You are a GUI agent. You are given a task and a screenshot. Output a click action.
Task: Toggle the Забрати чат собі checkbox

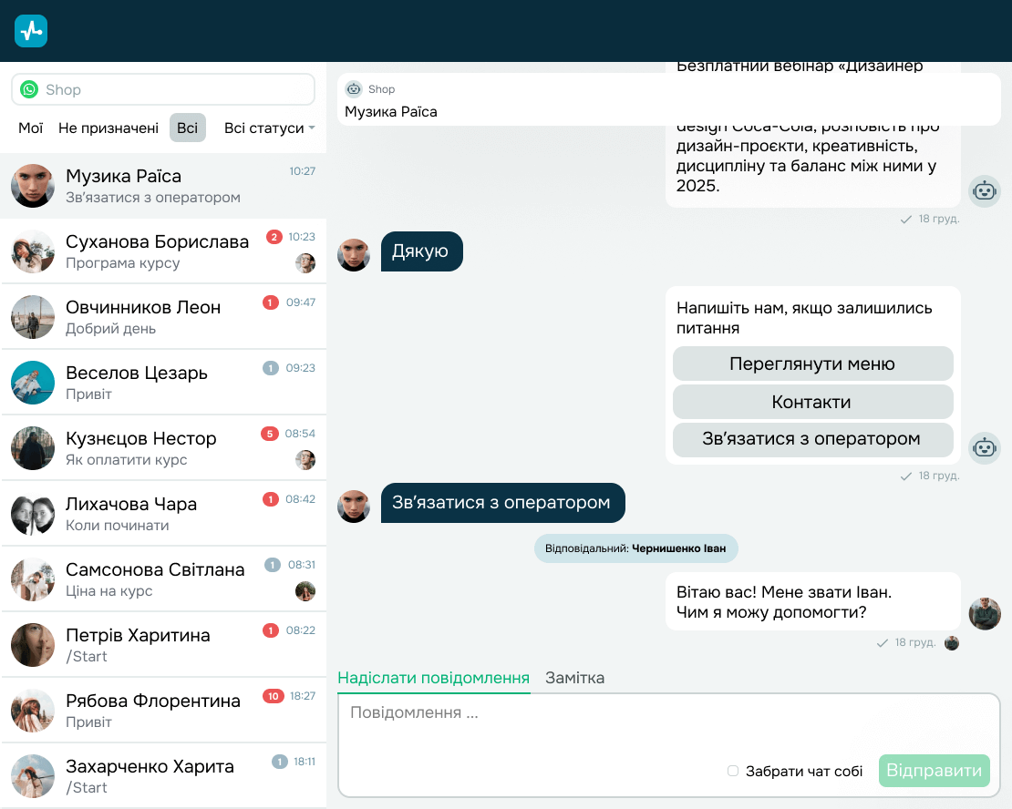[732, 771]
